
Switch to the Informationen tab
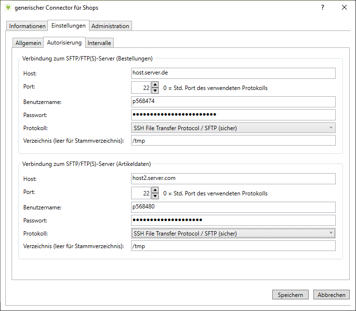click(28, 26)
